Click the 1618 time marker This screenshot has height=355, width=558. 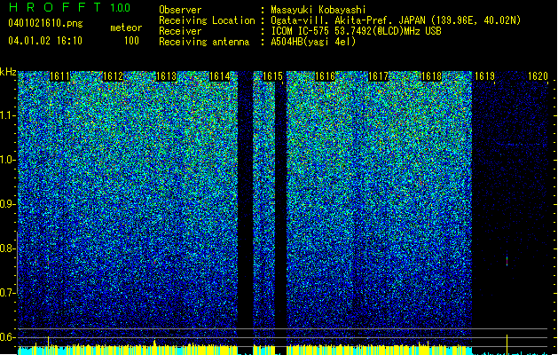431,76
